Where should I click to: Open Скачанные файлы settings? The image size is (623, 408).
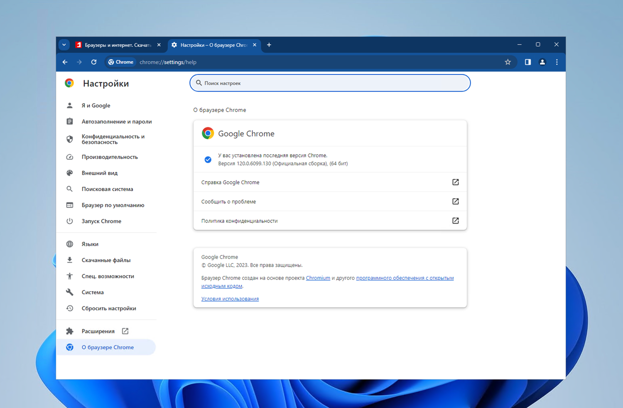click(x=106, y=260)
